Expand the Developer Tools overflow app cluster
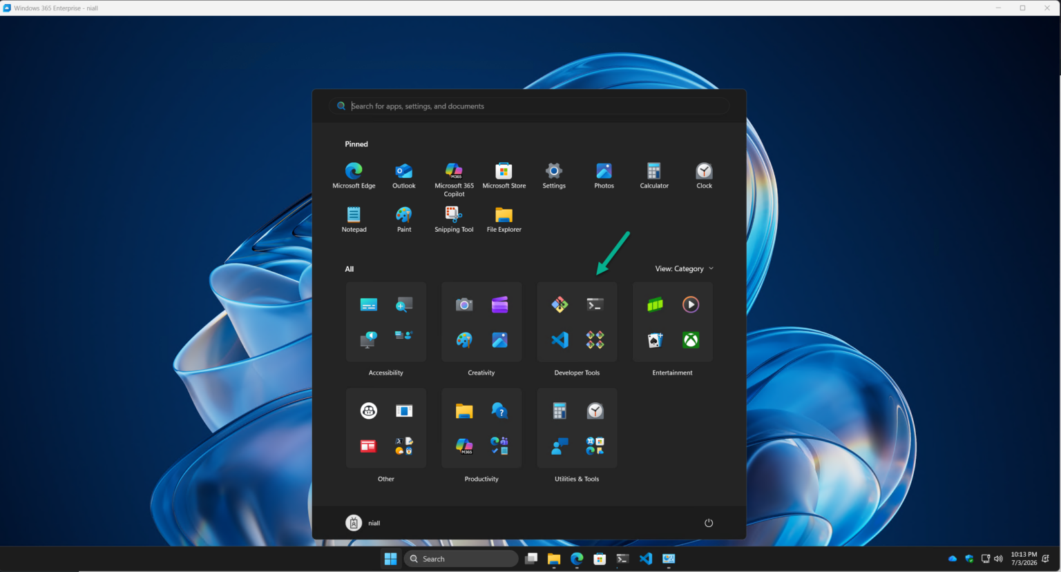Screen dimensions: 1061x572 595,339
